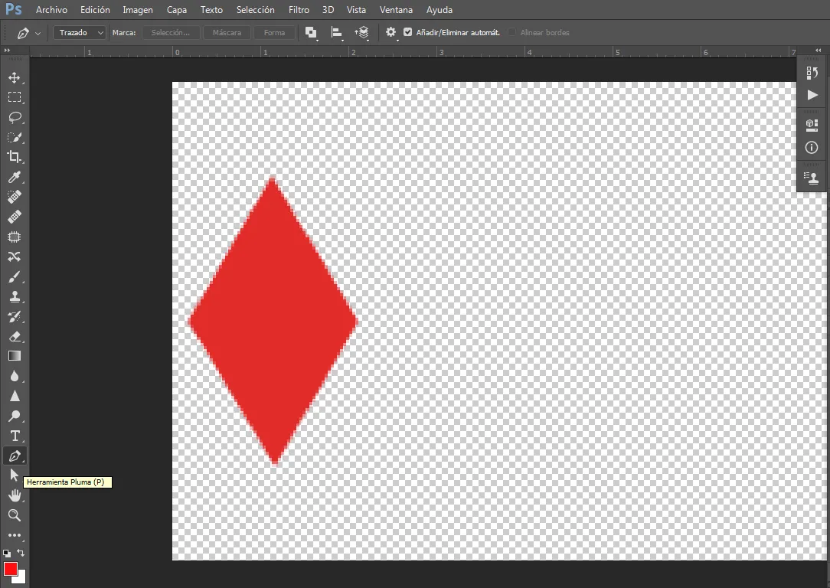The width and height of the screenshot is (830, 588).
Task: Open path alignment options
Action: (x=337, y=33)
